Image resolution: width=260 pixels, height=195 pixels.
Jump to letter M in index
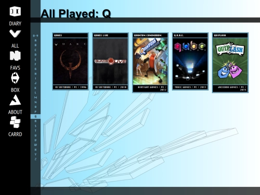pos(36,97)
